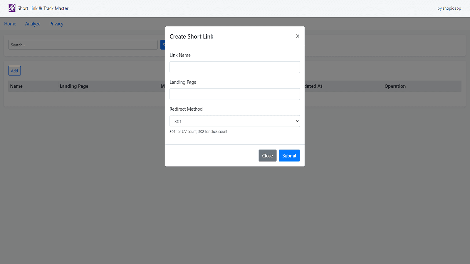Screen dimensions: 470x264
Task: Read the 301 UV count hint text
Action: coord(198,131)
